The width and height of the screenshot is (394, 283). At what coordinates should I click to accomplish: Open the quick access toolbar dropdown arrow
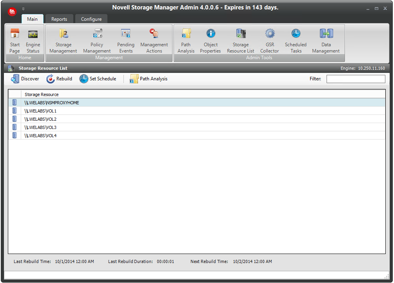(x=24, y=9)
